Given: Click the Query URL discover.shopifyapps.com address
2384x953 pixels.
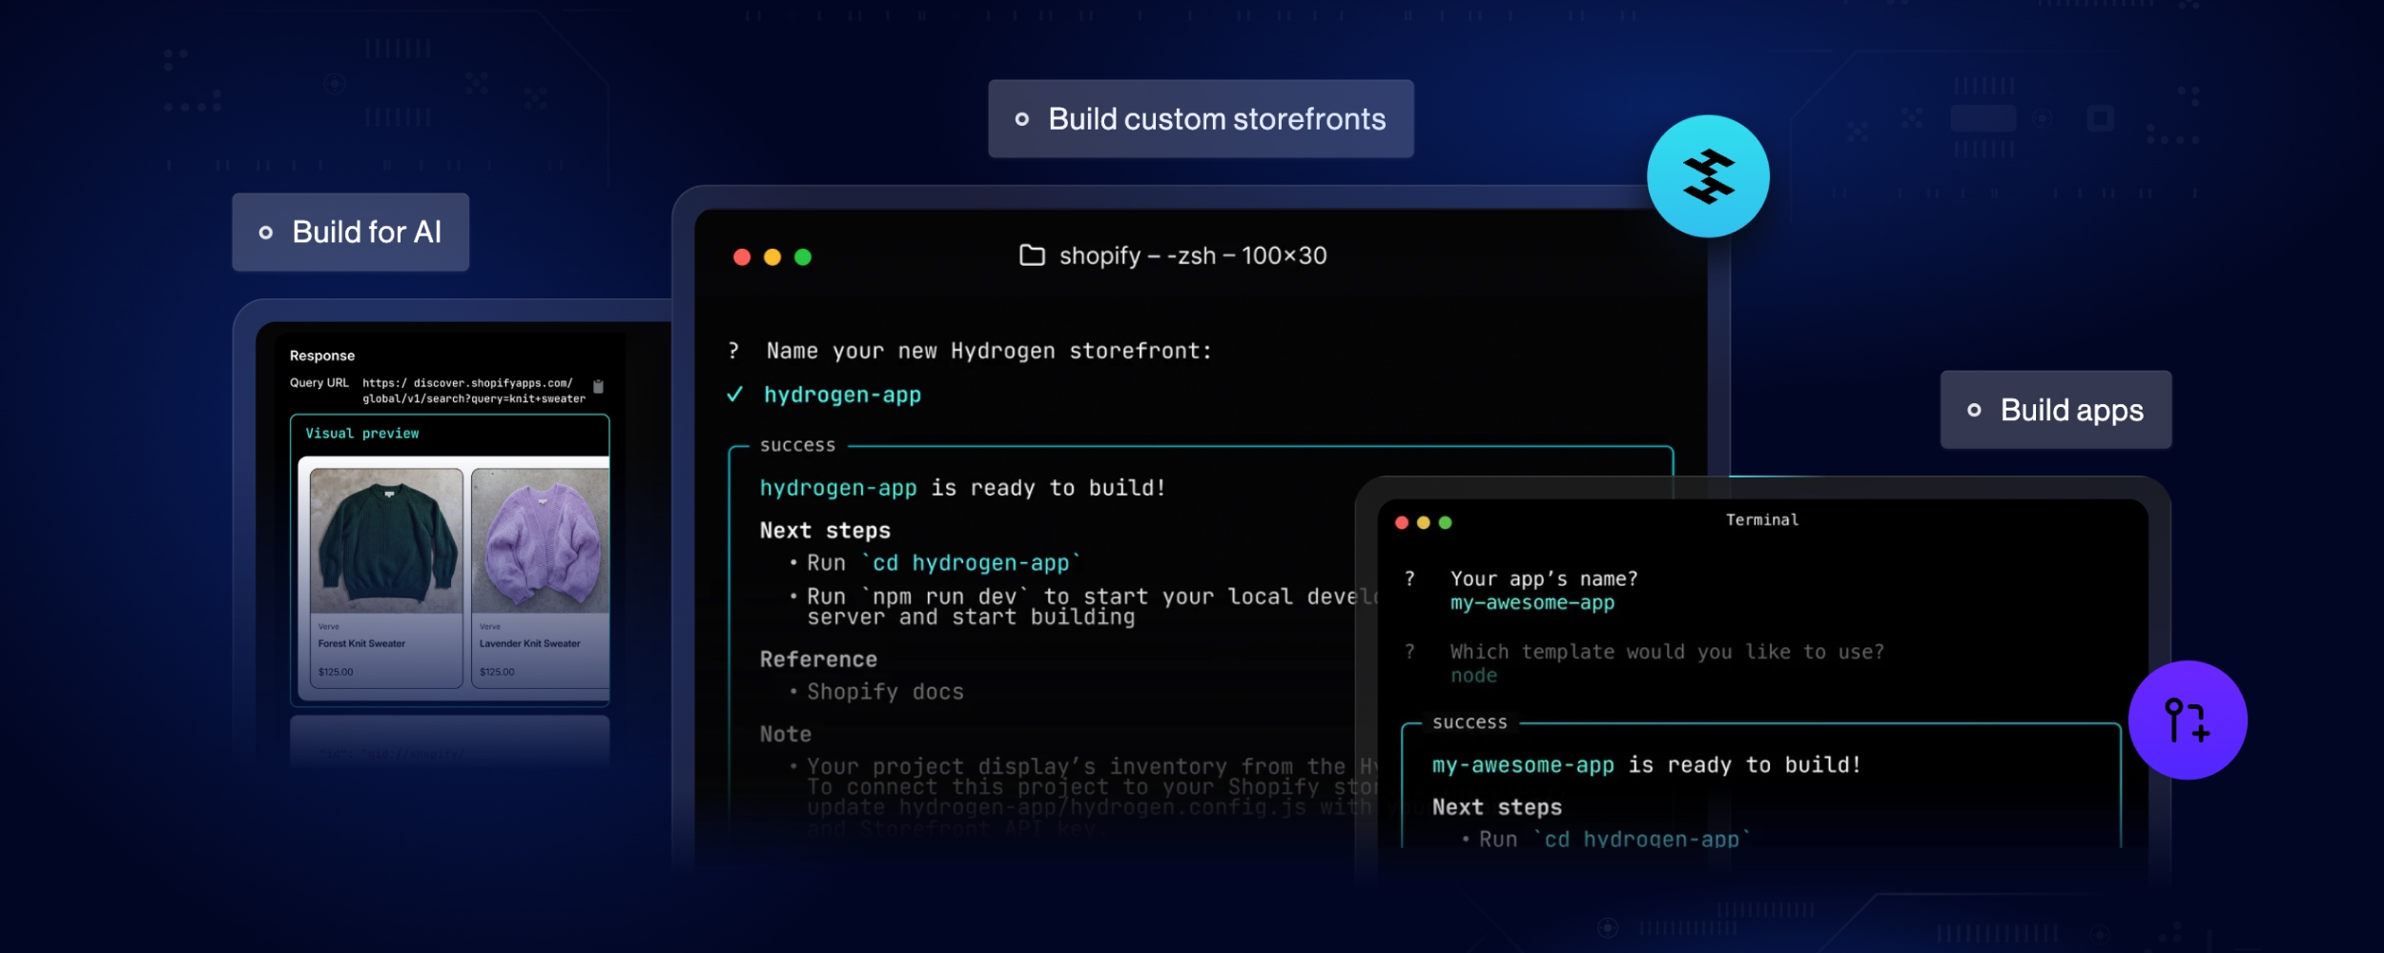Looking at the screenshot, I should pos(474,391).
